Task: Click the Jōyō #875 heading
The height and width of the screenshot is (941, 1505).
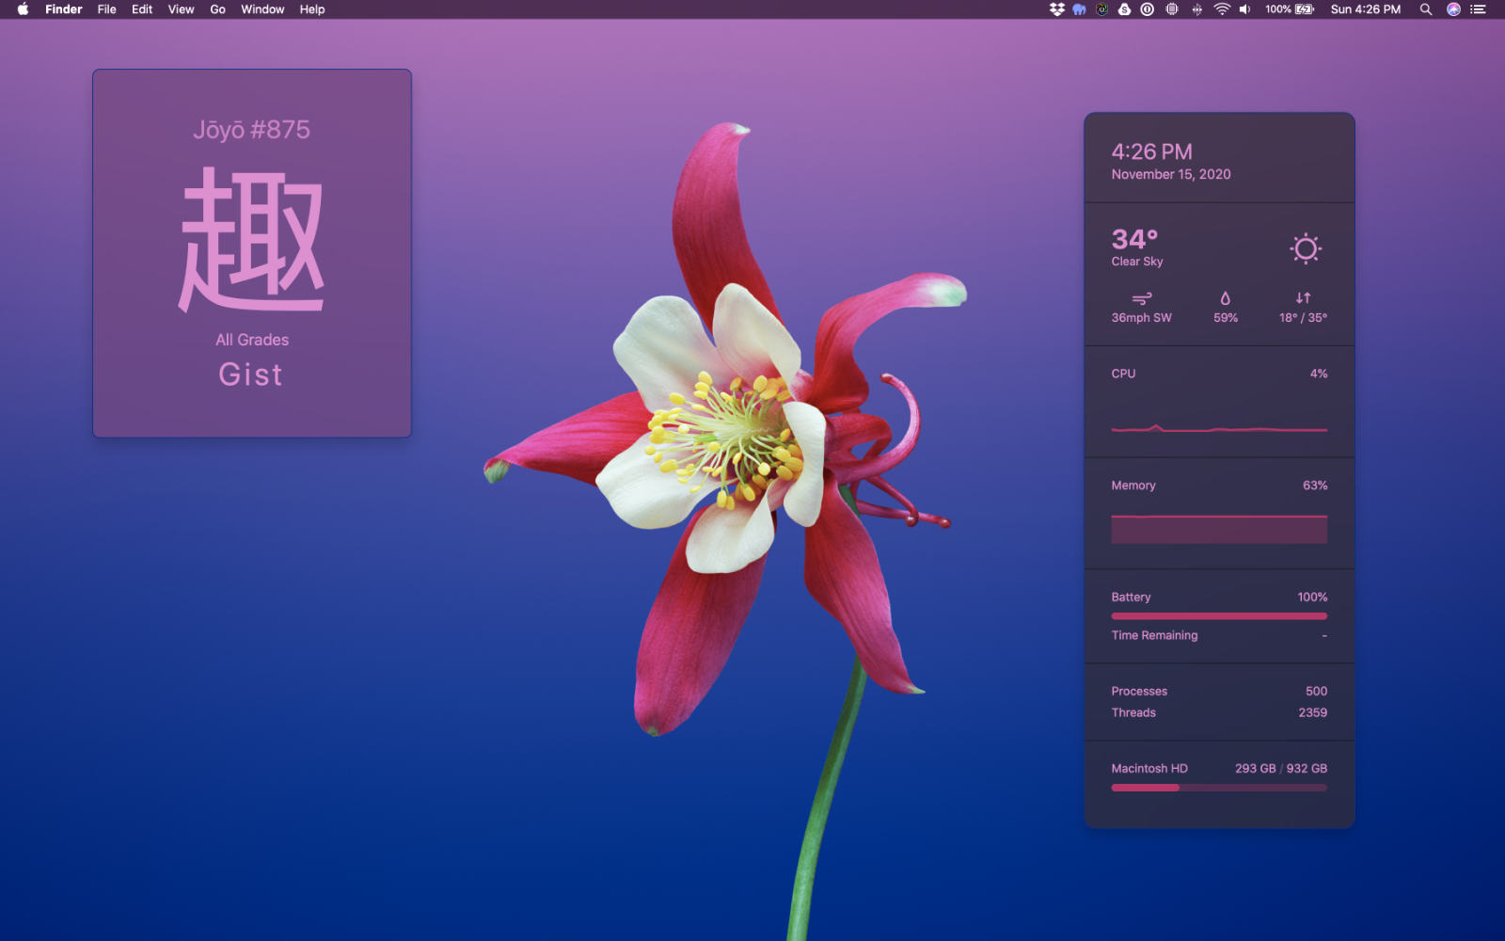Action: tap(251, 130)
